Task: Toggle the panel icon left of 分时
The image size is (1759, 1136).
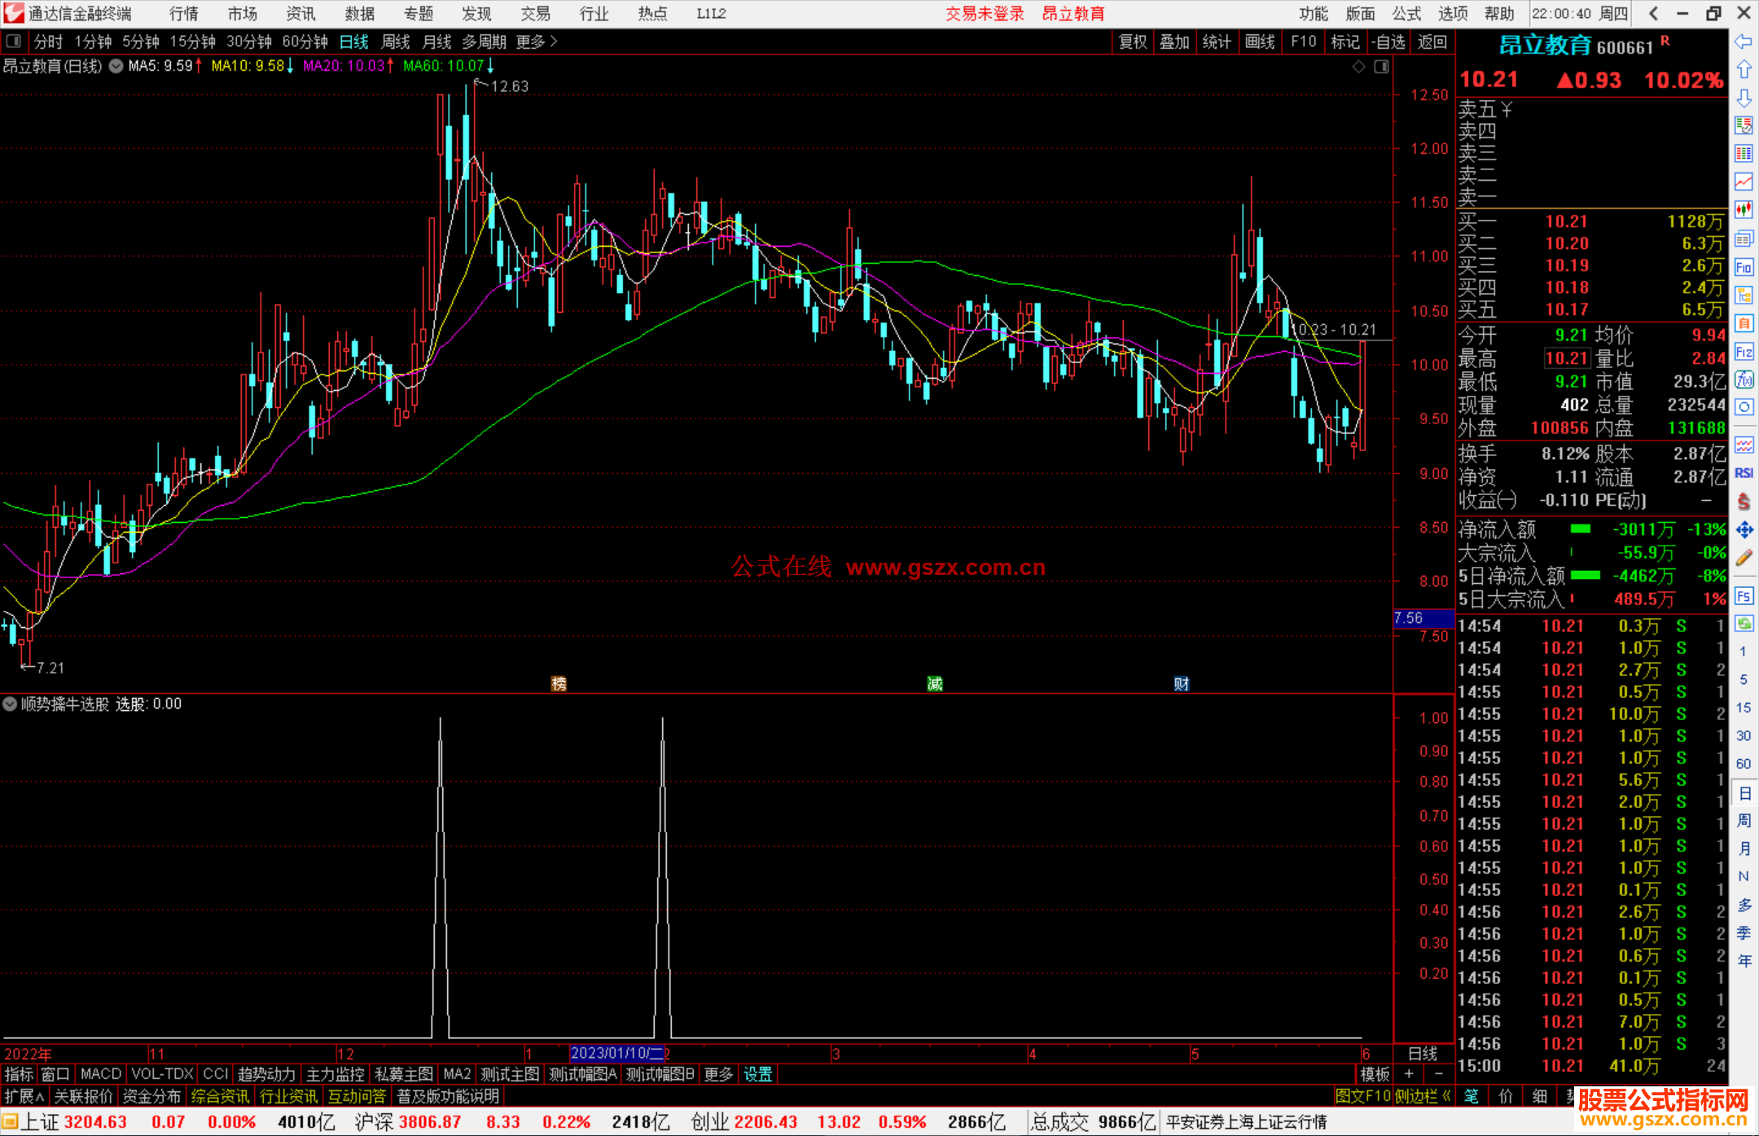Action: [14, 41]
